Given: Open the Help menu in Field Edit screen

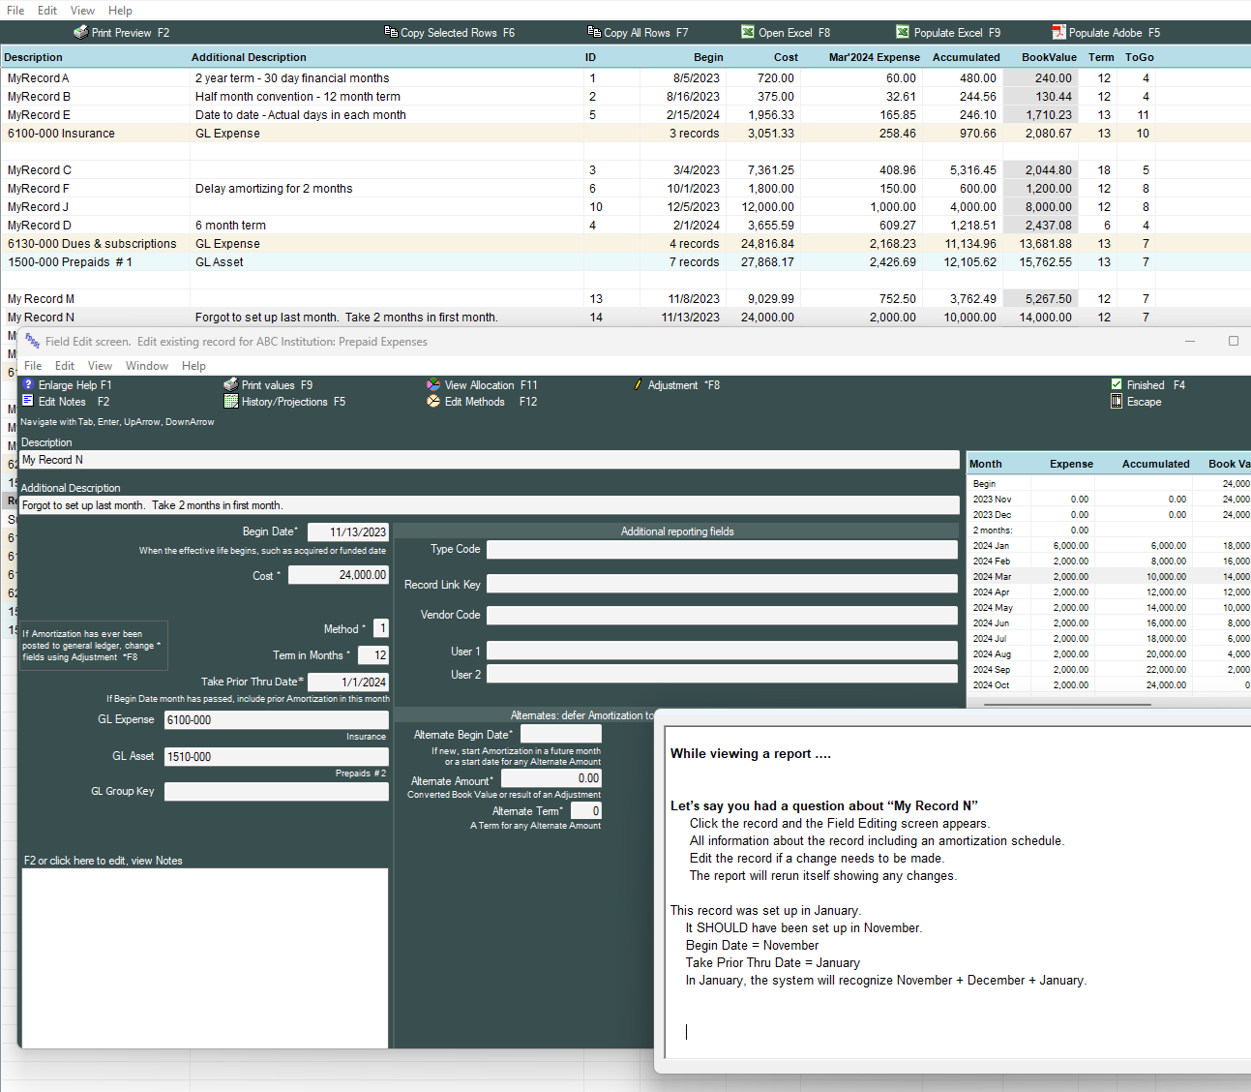Looking at the screenshot, I should coord(194,366).
